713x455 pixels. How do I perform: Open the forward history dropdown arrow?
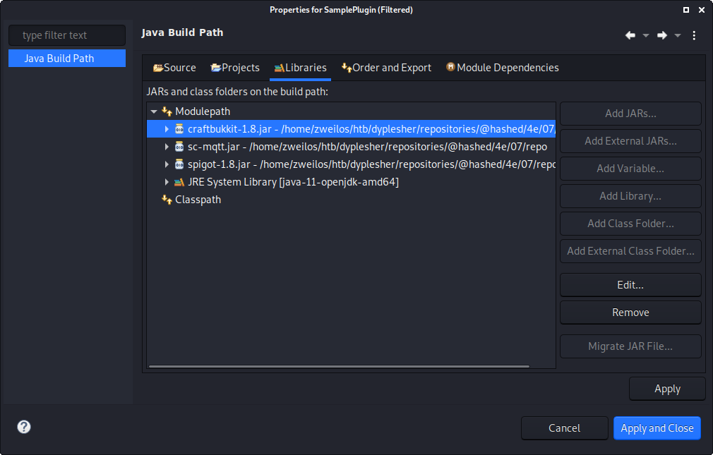pyautogui.click(x=678, y=35)
